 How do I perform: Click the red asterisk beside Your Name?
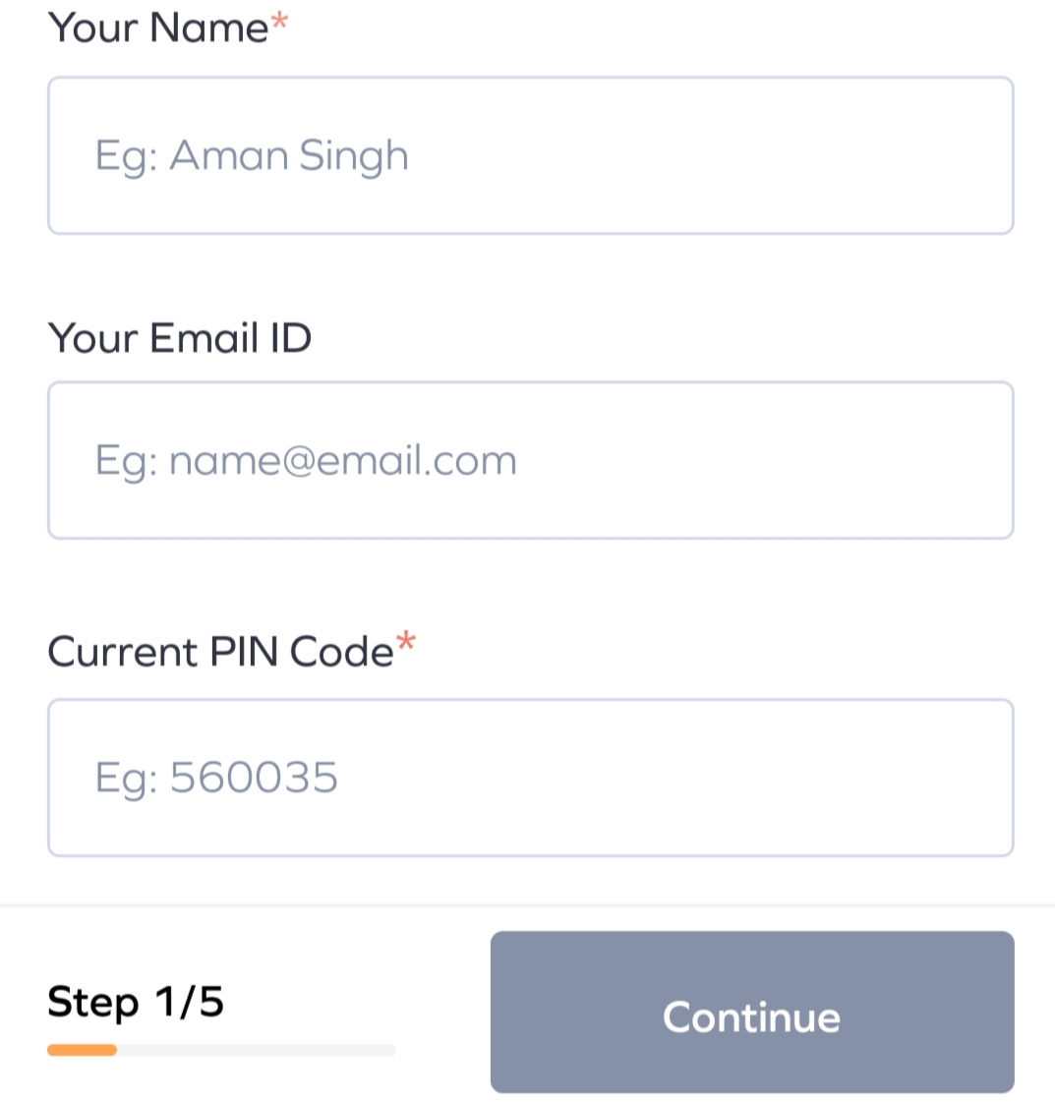point(280,22)
